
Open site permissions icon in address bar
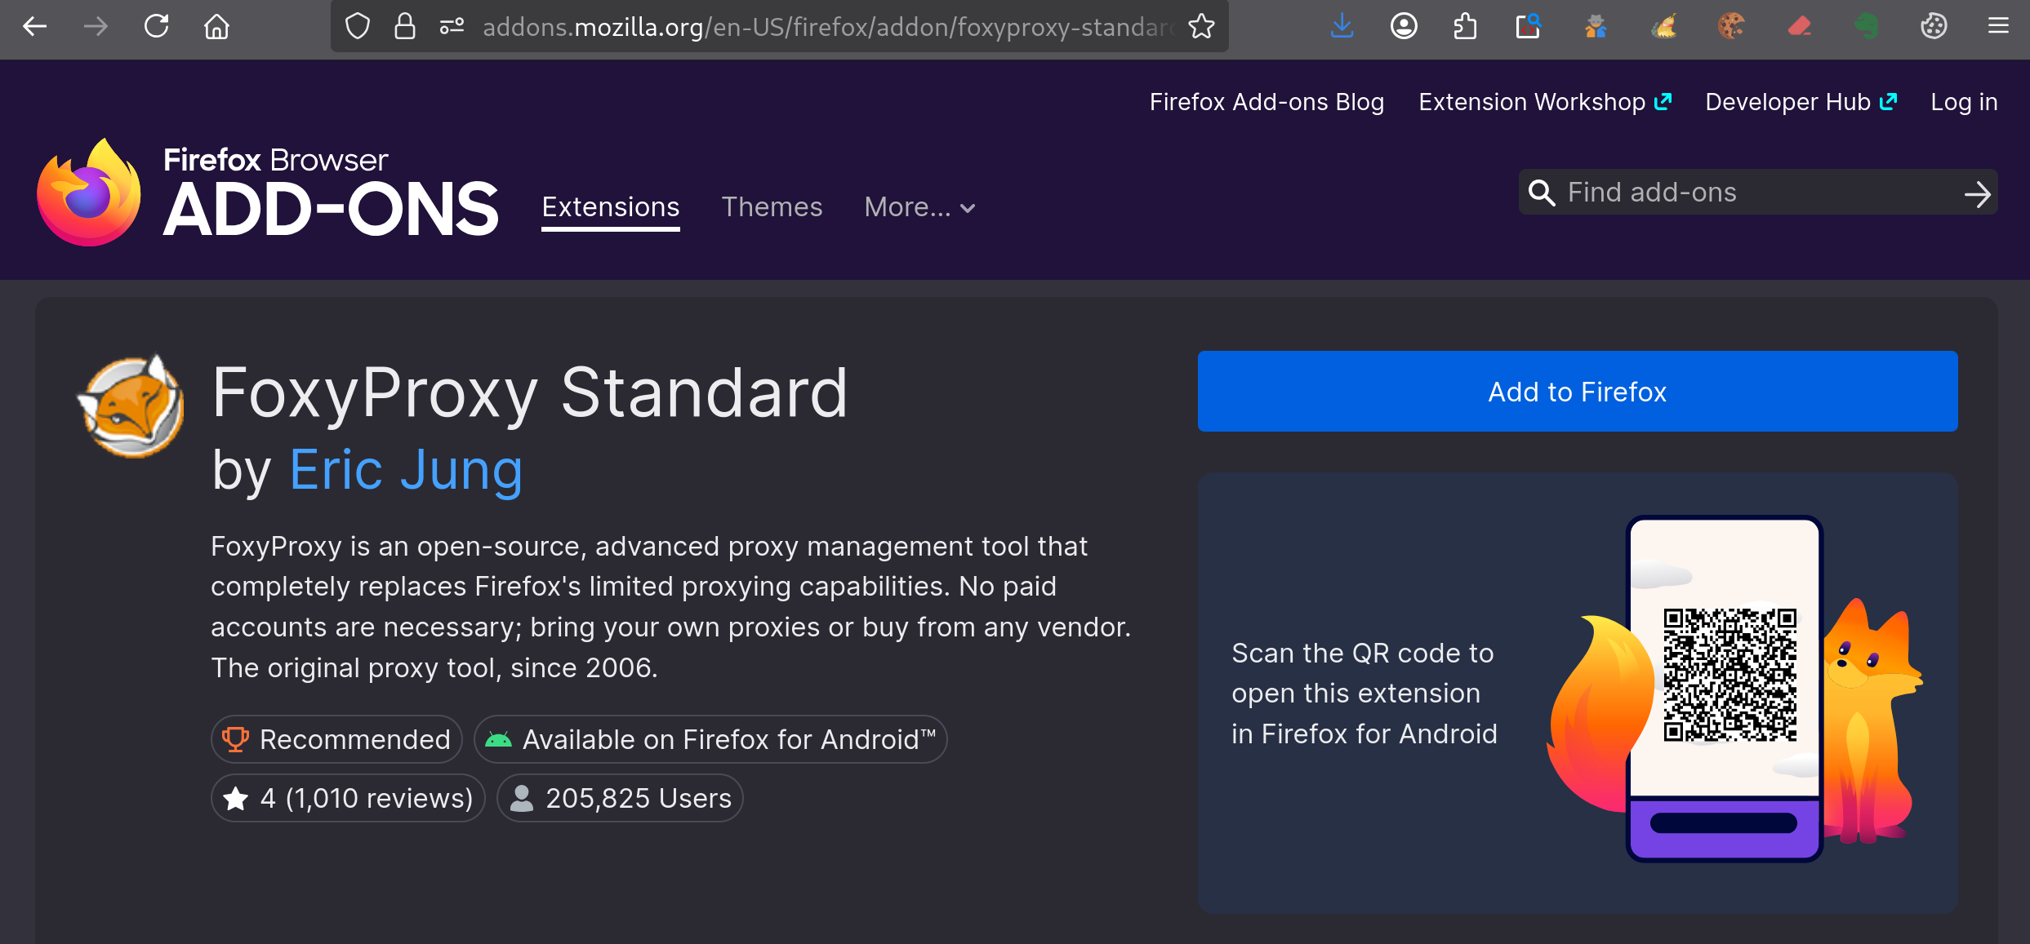tap(452, 27)
